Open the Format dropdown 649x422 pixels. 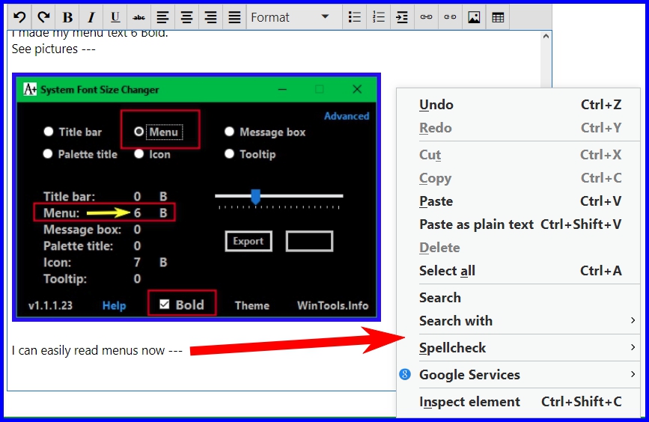point(294,17)
